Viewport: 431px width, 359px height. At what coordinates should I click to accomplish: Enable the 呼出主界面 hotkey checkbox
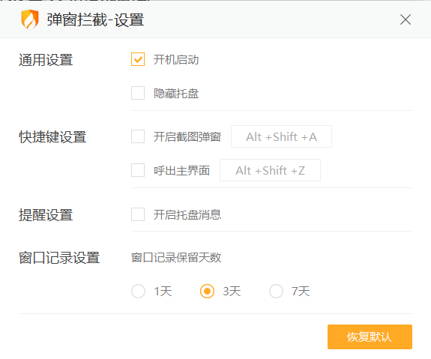(x=138, y=170)
